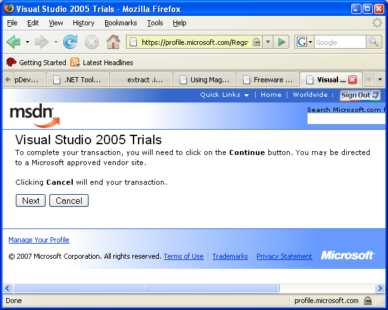Viewport: 388px width, 310px height.
Task: Click the Firefox icon in title bar
Action: [x=9, y=8]
